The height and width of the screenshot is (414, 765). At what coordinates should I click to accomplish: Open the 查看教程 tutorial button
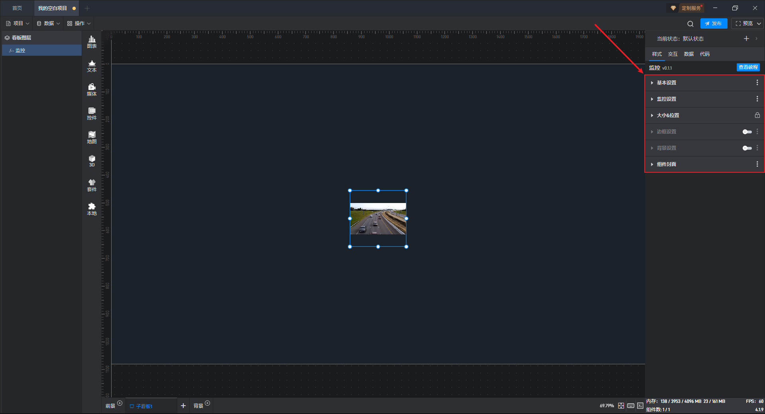pos(748,67)
